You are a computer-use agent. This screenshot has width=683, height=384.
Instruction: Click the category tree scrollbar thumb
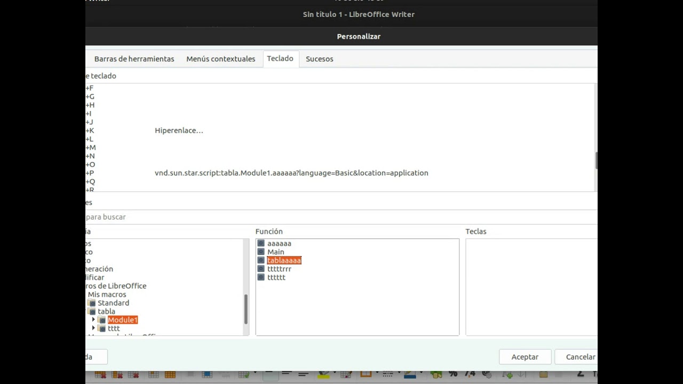pyautogui.click(x=246, y=309)
